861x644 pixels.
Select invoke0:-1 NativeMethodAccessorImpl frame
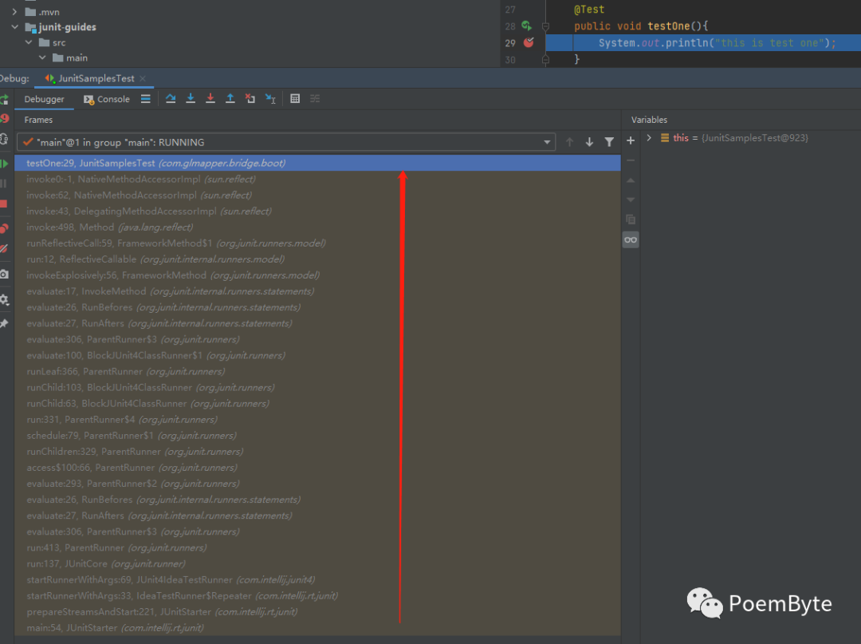pos(317,179)
